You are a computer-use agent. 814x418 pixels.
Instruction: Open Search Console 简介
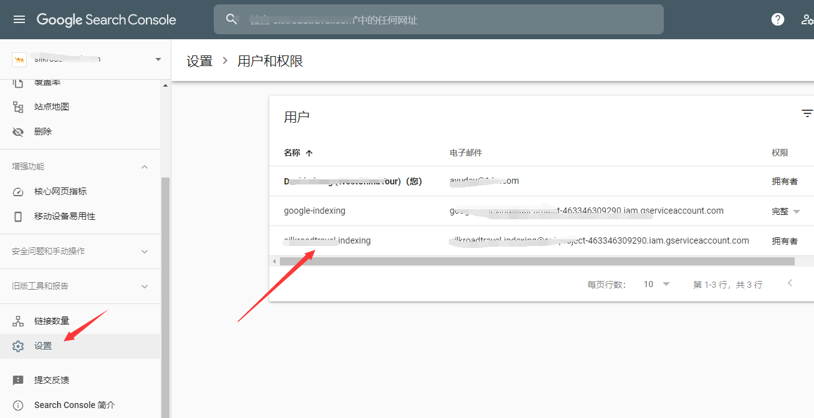coord(75,405)
